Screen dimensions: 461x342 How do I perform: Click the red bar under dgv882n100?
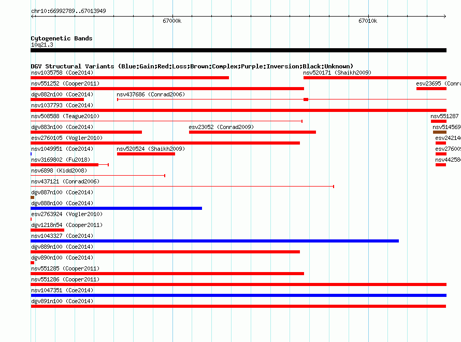(57, 99)
